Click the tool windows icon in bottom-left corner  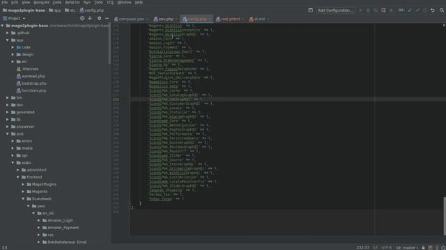click(x=5, y=247)
